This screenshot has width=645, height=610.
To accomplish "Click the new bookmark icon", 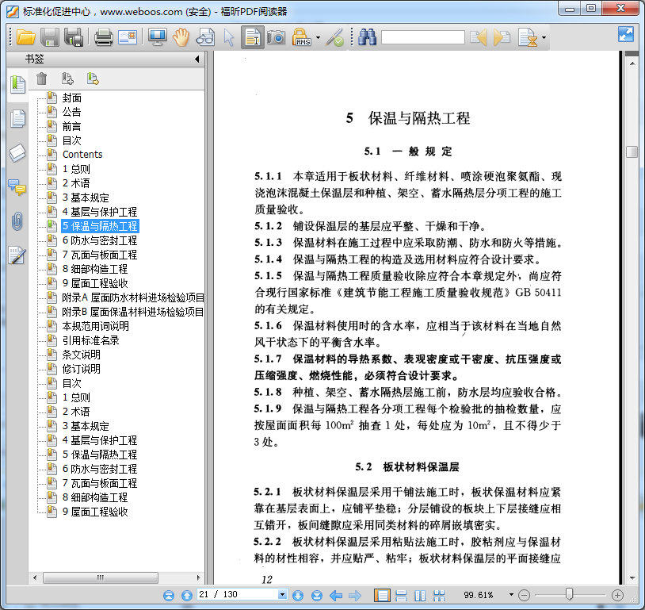I will 67,79.
